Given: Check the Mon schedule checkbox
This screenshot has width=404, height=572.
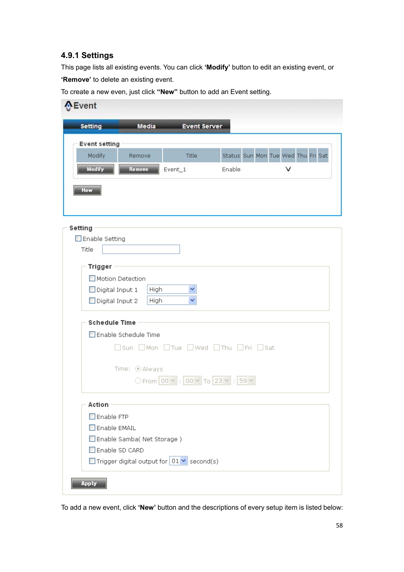Looking at the screenshot, I should tap(142, 347).
